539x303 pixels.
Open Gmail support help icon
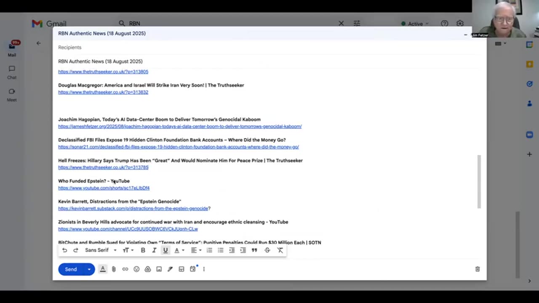[444, 24]
